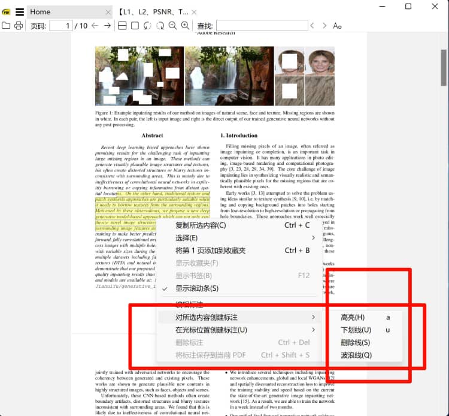Find previous match arrow

(x=312, y=26)
